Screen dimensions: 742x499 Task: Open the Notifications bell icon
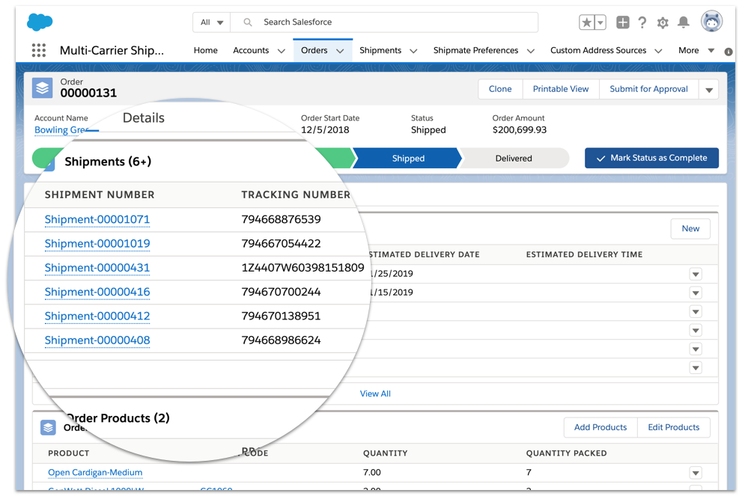tap(684, 22)
